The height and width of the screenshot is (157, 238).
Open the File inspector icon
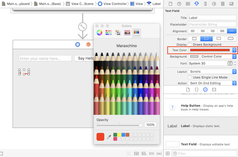coord(170,4)
